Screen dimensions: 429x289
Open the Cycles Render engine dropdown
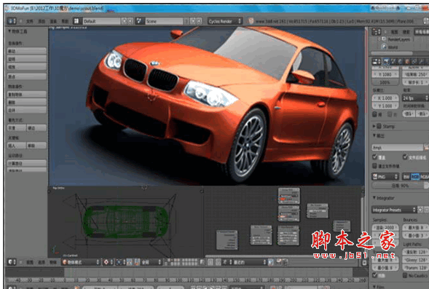tap(224, 21)
